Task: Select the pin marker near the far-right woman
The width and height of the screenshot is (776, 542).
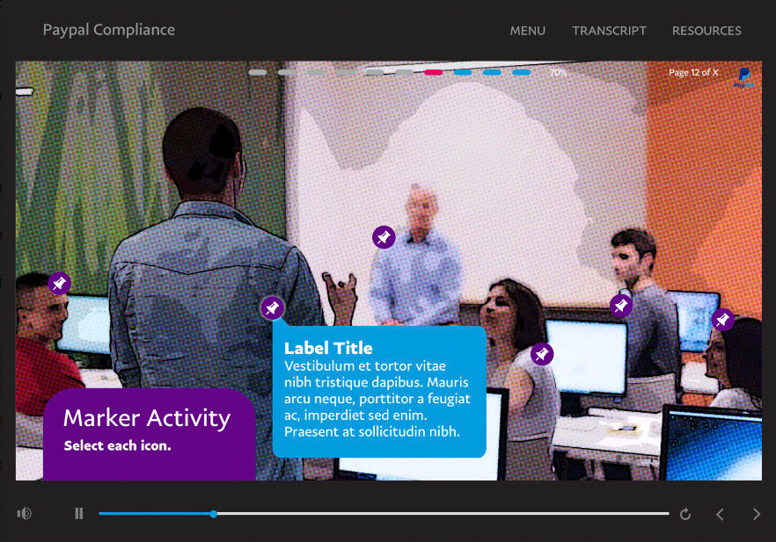Action: point(722,320)
